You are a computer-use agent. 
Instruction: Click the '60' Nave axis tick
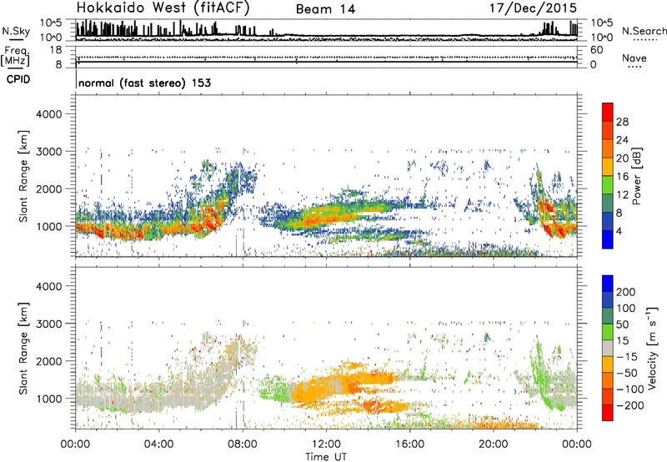[x=597, y=50]
